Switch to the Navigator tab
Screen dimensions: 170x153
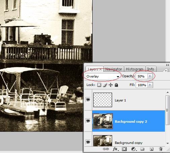click(114, 69)
